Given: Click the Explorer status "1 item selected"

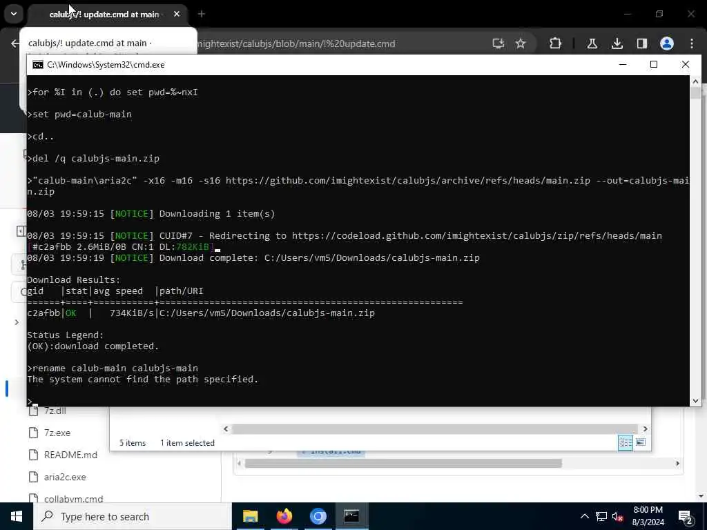Looking at the screenshot, I should click(x=188, y=443).
